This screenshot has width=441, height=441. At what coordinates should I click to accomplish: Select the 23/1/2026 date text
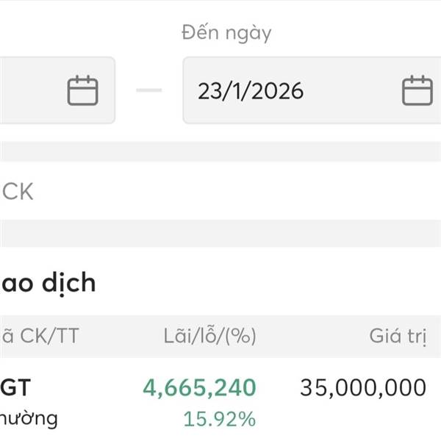(251, 91)
